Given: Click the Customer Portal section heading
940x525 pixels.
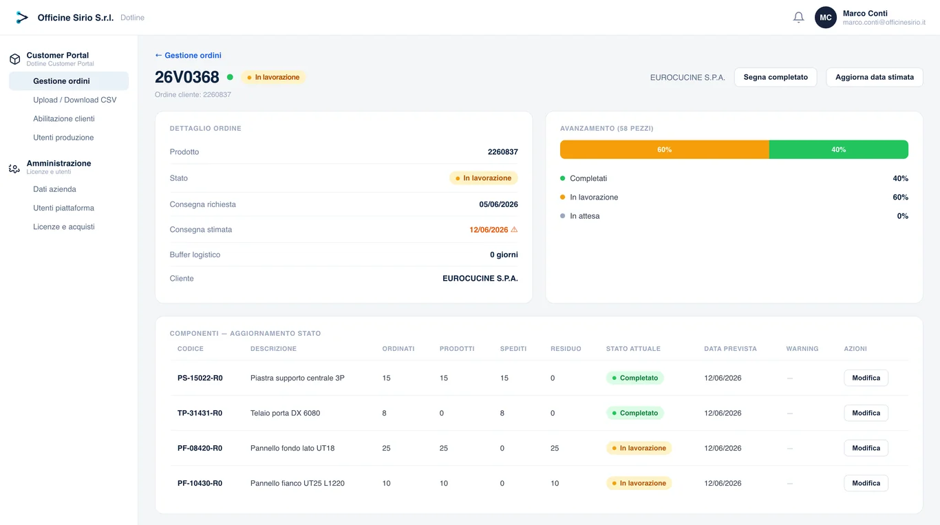Looking at the screenshot, I should (58, 55).
